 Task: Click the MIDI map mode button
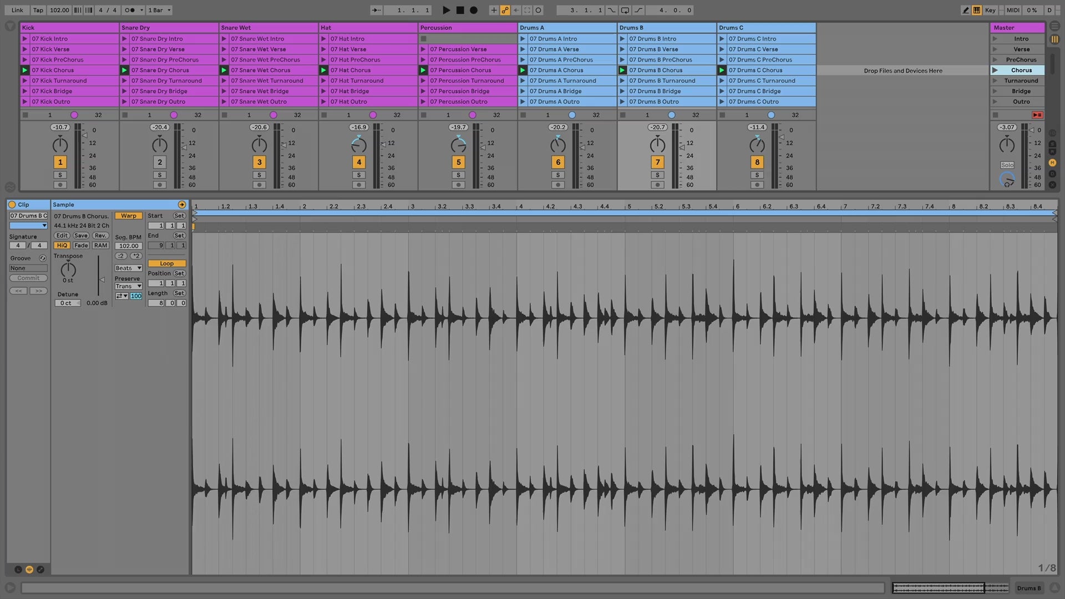pyautogui.click(x=1013, y=10)
